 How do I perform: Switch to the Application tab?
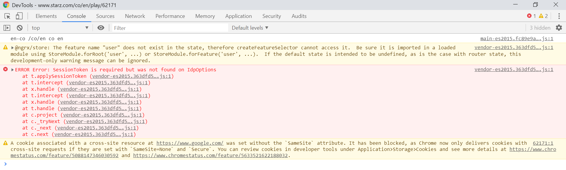point(238,16)
